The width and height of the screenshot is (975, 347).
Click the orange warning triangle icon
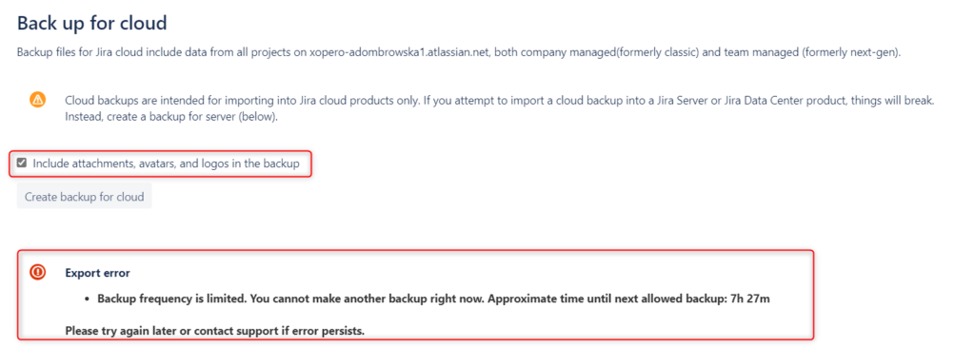[38, 99]
